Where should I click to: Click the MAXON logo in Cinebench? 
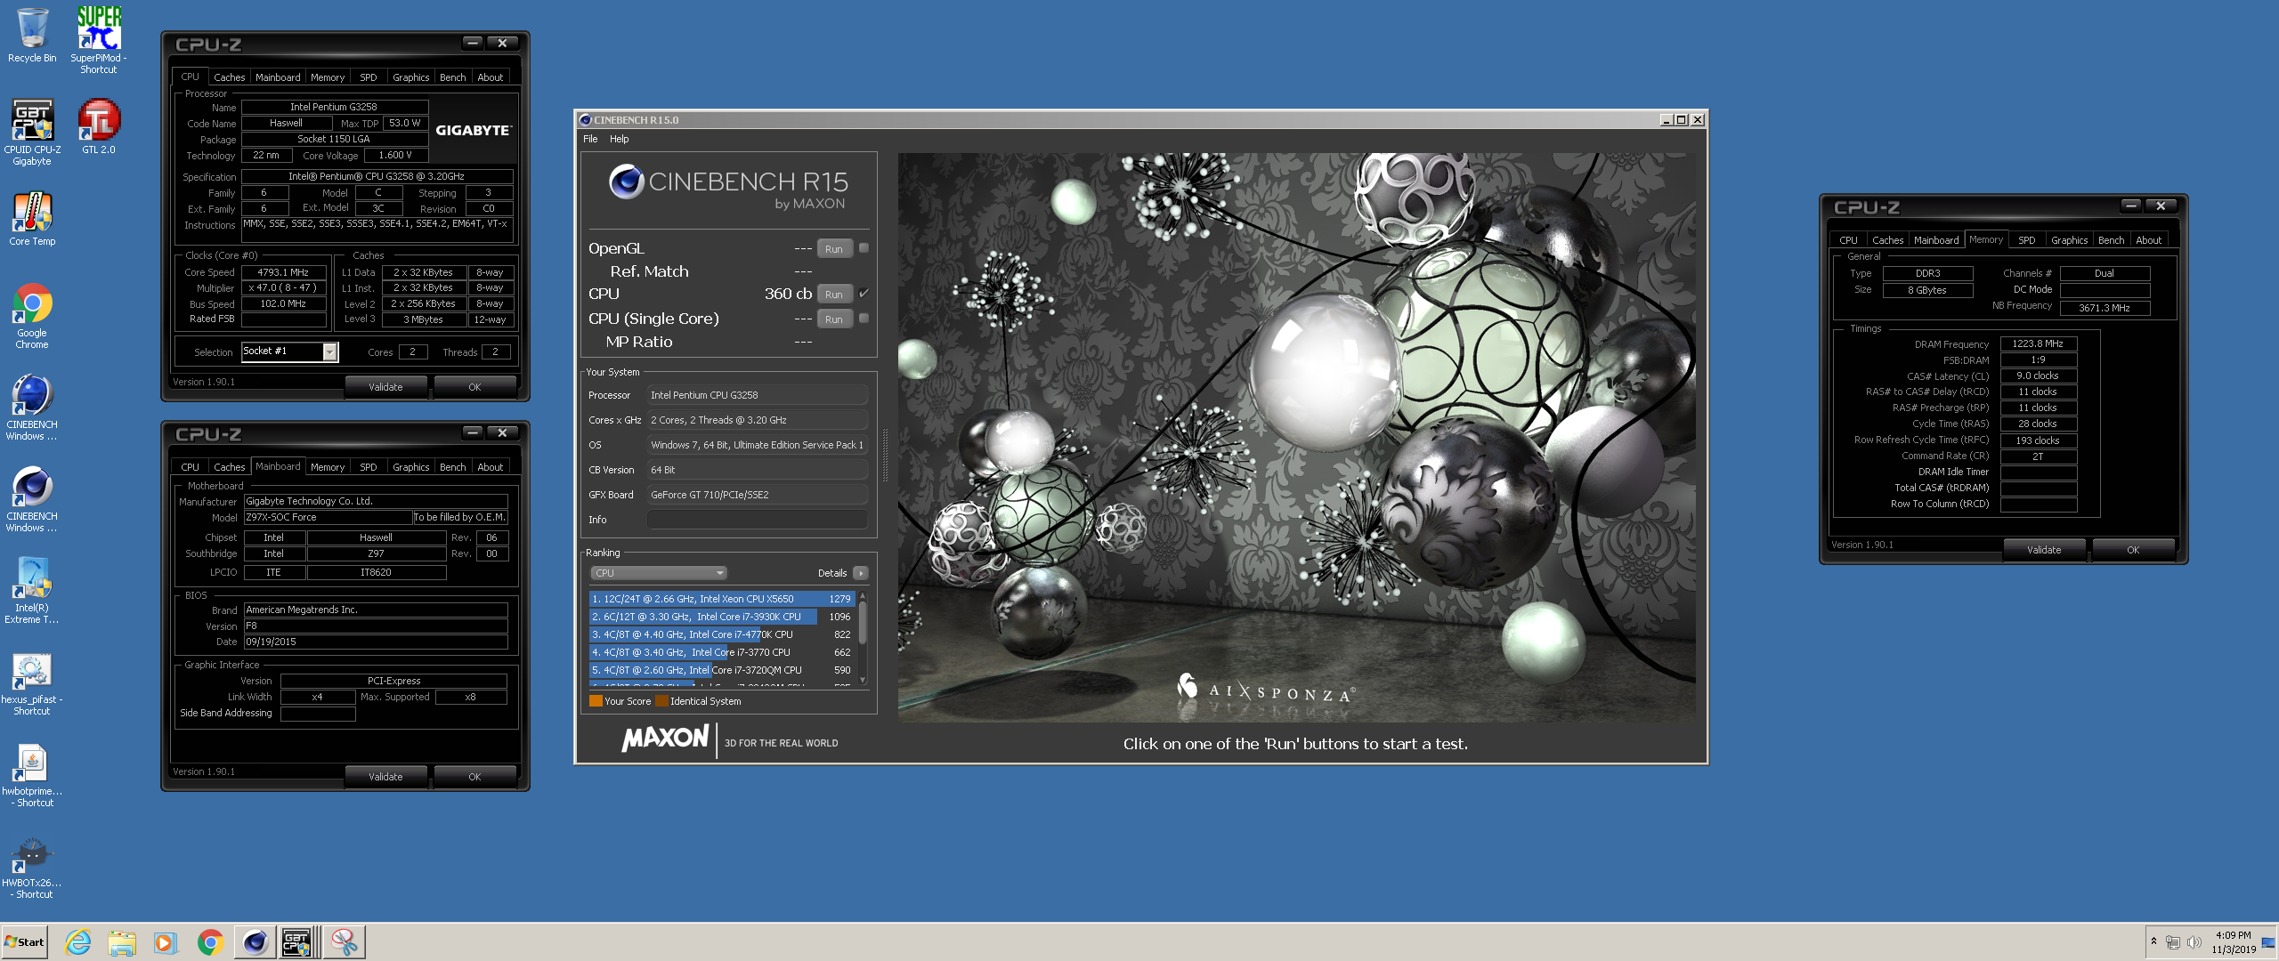click(x=666, y=739)
